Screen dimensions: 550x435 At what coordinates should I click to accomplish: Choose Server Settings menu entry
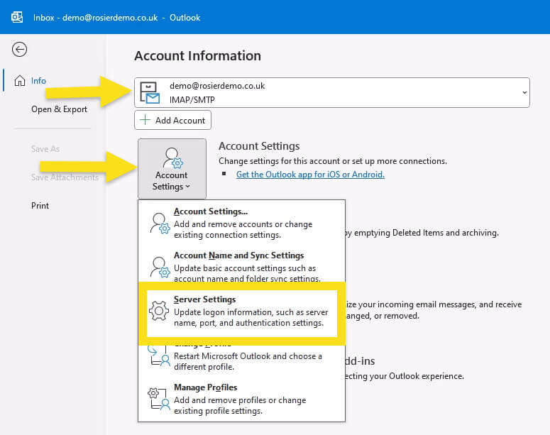(242, 313)
